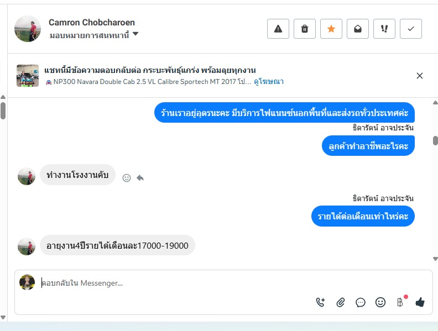This screenshot has width=438, height=331.
Task: Click the Baht payment request icon
Action: point(400,302)
